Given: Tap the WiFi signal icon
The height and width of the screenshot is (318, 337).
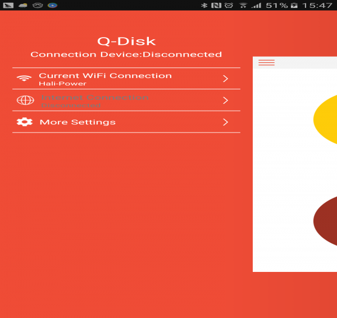Looking at the screenshot, I should coord(24,78).
